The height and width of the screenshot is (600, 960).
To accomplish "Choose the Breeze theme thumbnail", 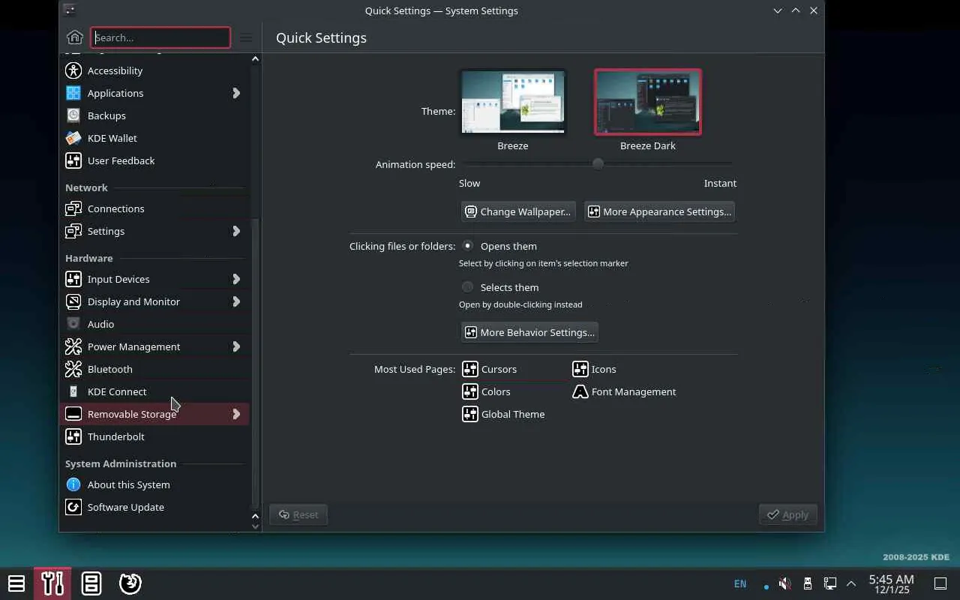I will (513, 103).
